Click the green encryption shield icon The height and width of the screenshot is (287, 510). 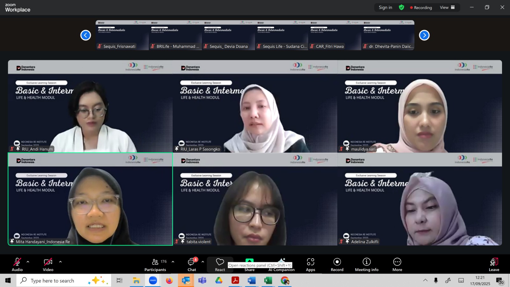coord(402,7)
